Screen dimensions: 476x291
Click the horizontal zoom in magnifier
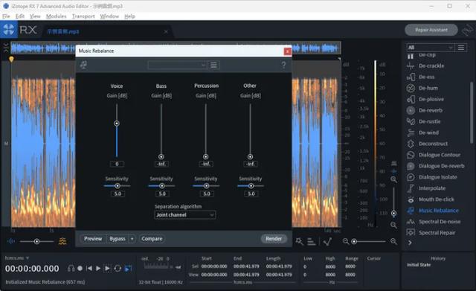tap(393, 241)
